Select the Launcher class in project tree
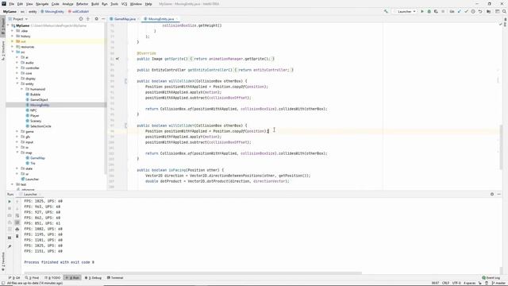 [x=32, y=179]
